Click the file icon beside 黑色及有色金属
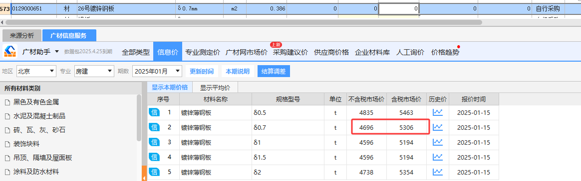 [x=7, y=102]
